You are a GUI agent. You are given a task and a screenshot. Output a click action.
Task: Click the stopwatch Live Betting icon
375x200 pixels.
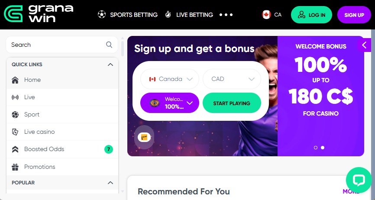click(168, 15)
